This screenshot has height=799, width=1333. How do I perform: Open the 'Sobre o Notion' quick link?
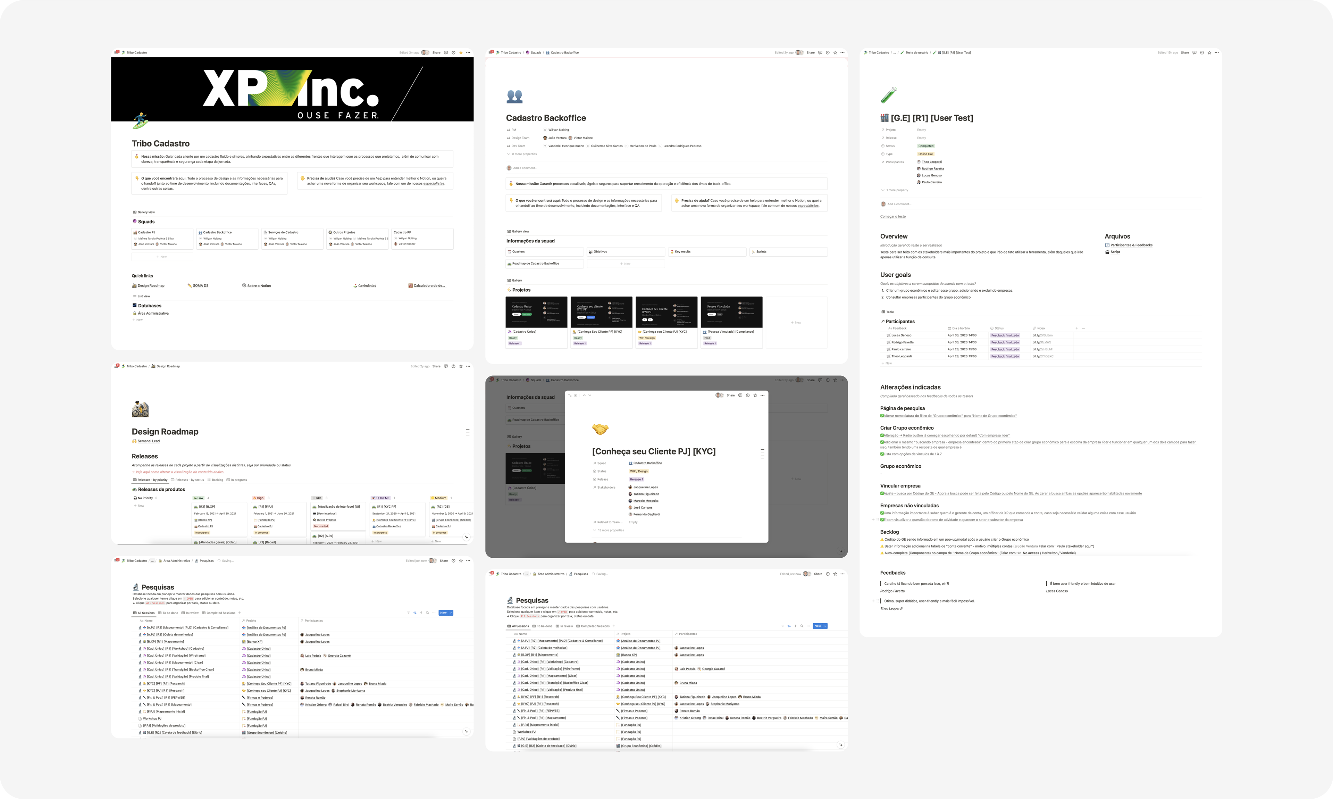tap(257, 285)
